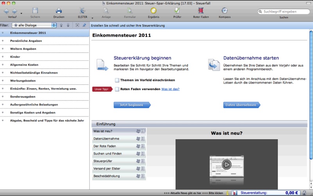Enable Themen im Vorfeld einschränken checkbox

coord(117,80)
